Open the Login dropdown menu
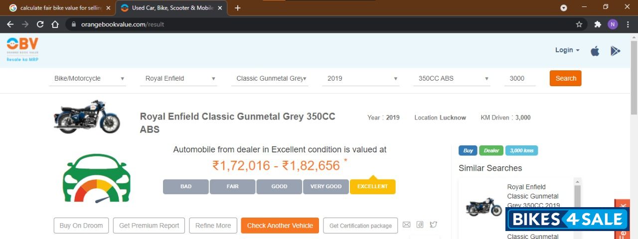638x239 pixels. [x=567, y=50]
